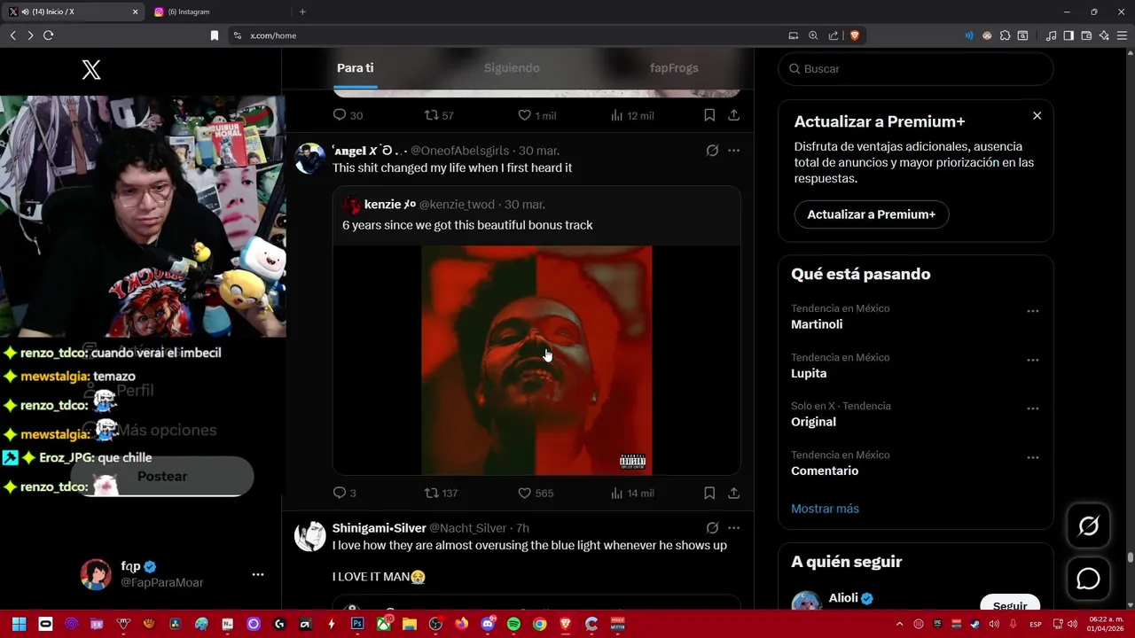Click the Buscar search field
1135x638 pixels.
point(916,68)
